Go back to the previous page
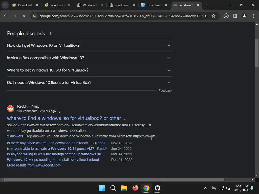259x194 pixels. (x=6, y=16)
